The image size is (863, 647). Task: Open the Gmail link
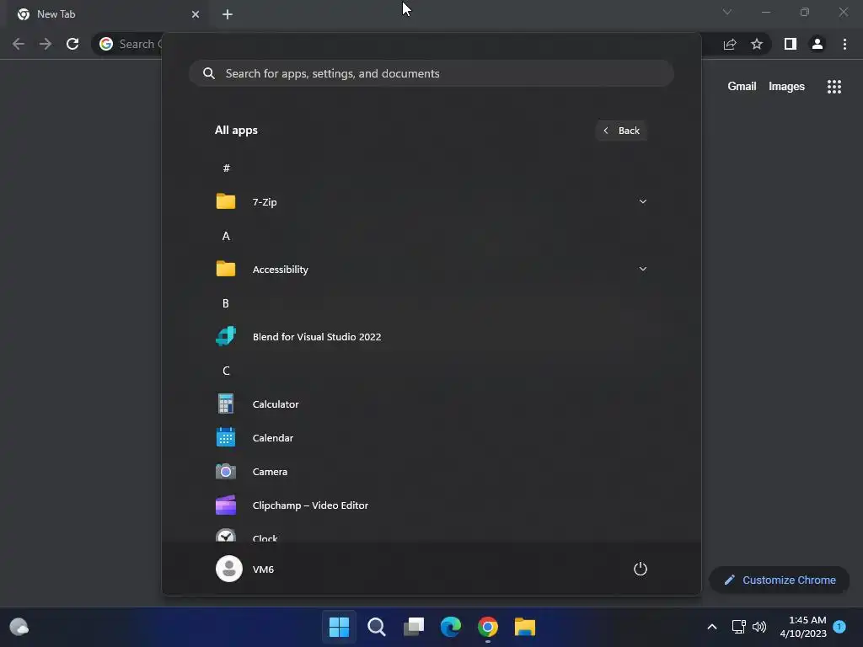pos(742,87)
